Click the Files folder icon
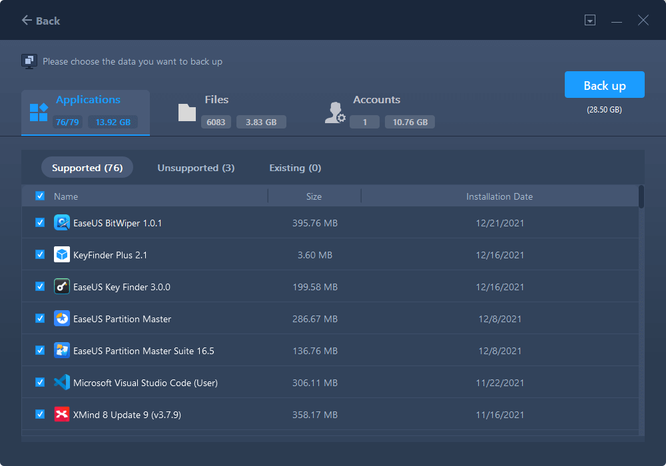The image size is (666, 466). pyautogui.click(x=187, y=113)
